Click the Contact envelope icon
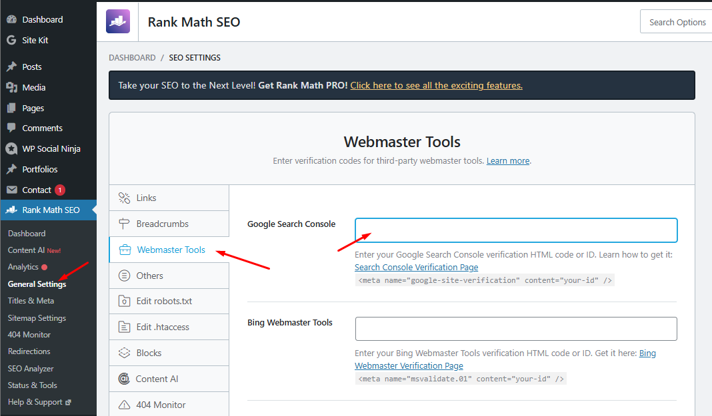The image size is (712, 416). [x=12, y=190]
